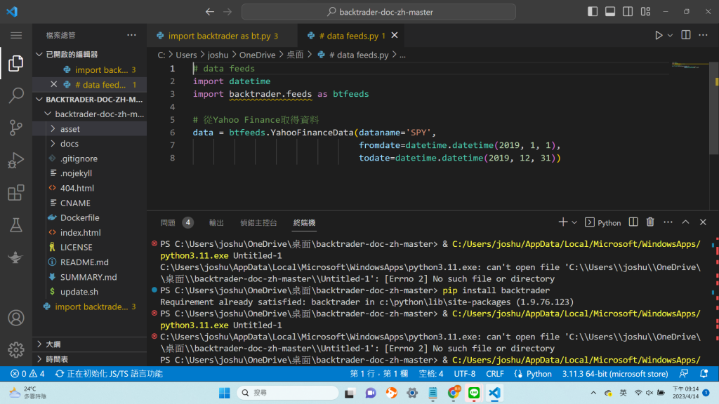Toggle the bottom panel layout
The width and height of the screenshot is (719, 404).
pos(610,12)
